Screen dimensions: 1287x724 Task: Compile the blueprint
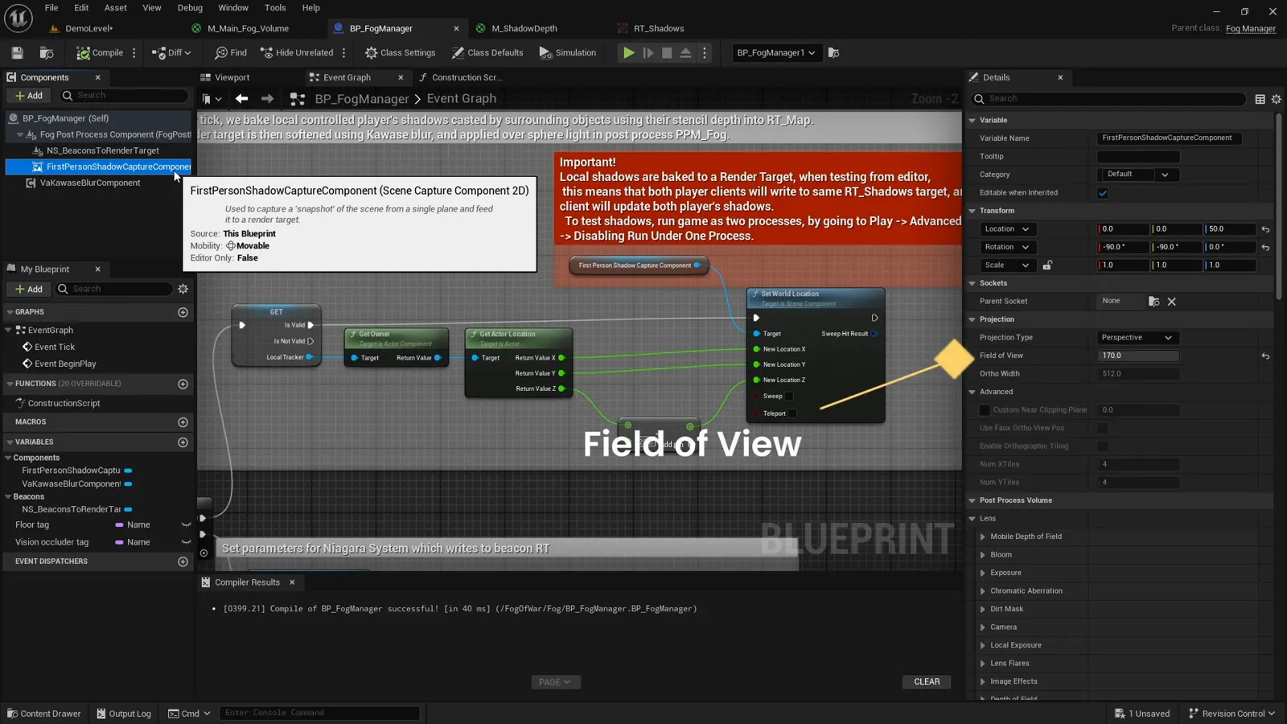pyautogui.click(x=100, y=53)
